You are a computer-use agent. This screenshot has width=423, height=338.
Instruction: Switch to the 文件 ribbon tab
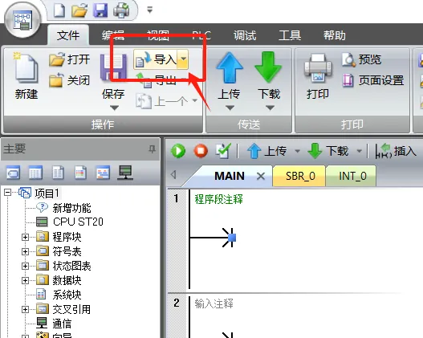68,35
